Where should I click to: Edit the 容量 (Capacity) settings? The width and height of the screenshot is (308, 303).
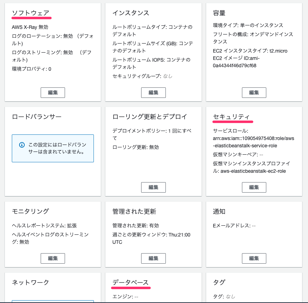click(254, 92)
